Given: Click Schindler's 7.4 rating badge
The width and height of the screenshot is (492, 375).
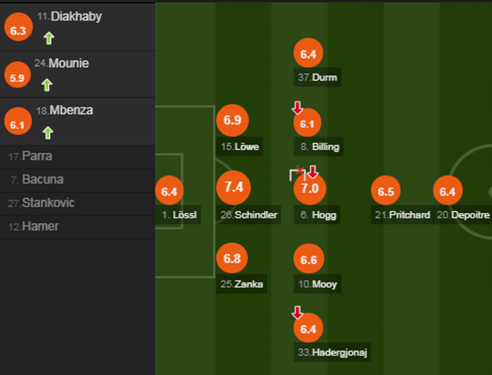Looking at the screenshot, I should (x=233, y=188).
